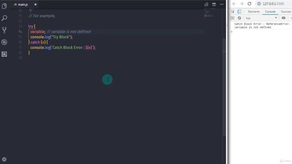The width and height of the screenshot is (292, 164).
Task: Toggle the device toolbar in DevTools
Action: coord(239,11)
